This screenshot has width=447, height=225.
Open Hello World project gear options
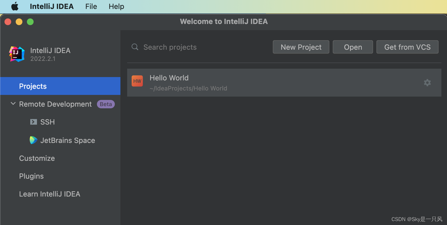(427, 83)
